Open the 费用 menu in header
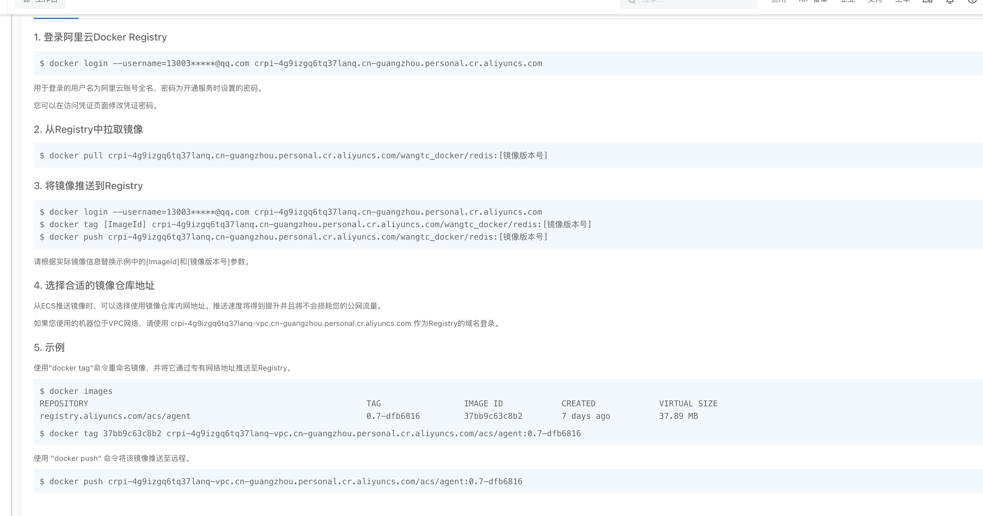This screenshot has height=516, width=983. [x=779, y=2]
